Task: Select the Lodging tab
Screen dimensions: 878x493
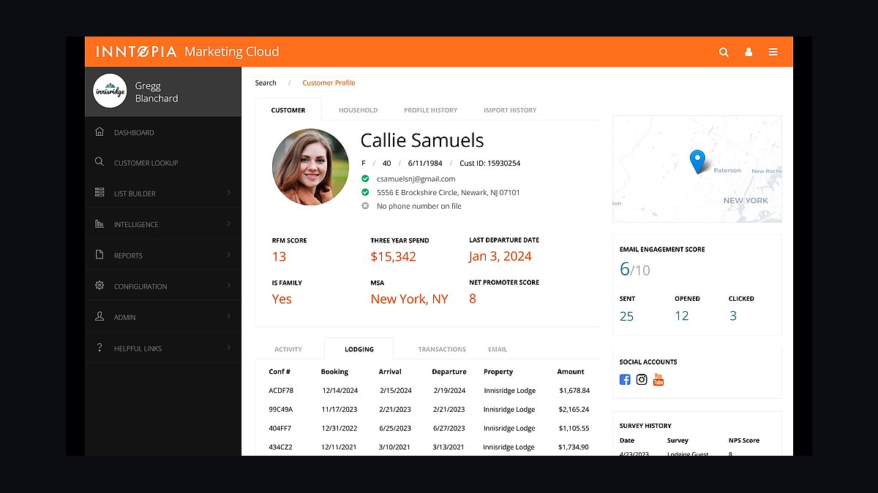Action: [359, 348]
